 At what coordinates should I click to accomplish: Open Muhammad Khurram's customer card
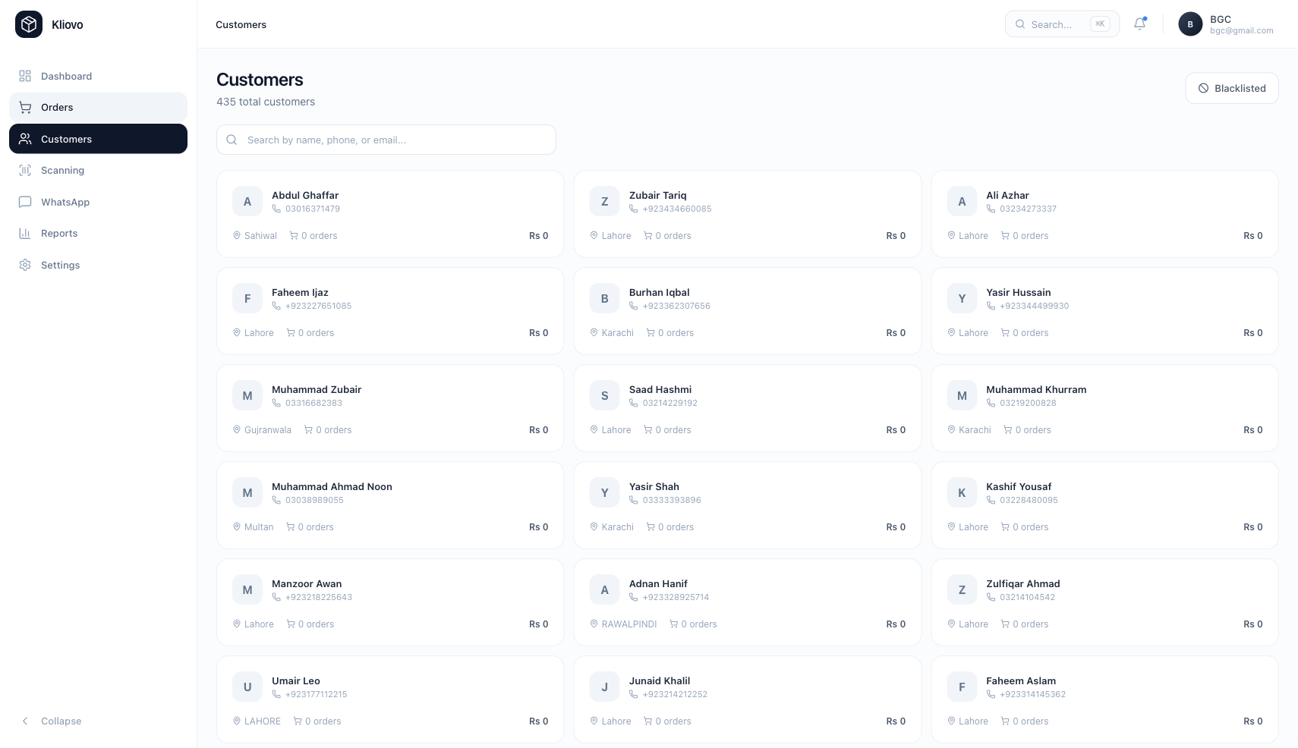(1104, 408)
